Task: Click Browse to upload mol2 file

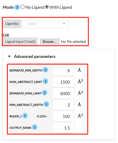Action: (x=50, y=42)
